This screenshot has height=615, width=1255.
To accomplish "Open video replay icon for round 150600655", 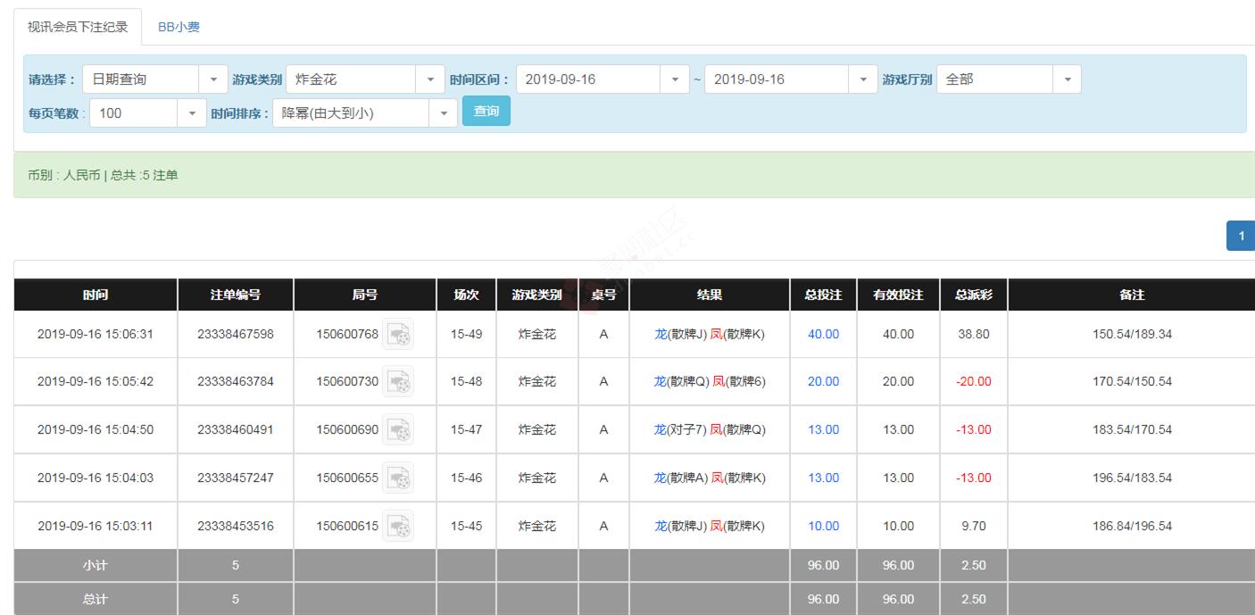I will pos(398,478).
